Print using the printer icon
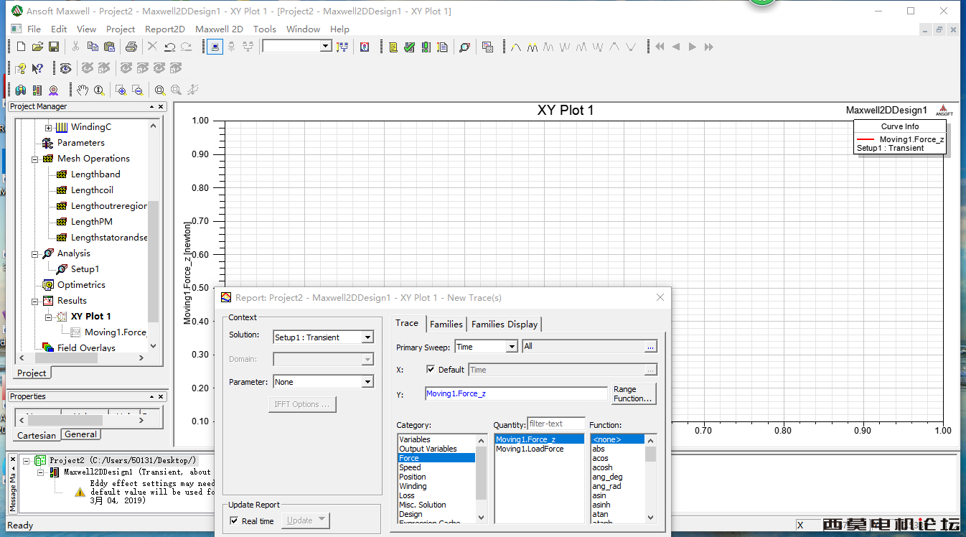The image size is (966, 537). pyautogui.click(x=131, y=47)
